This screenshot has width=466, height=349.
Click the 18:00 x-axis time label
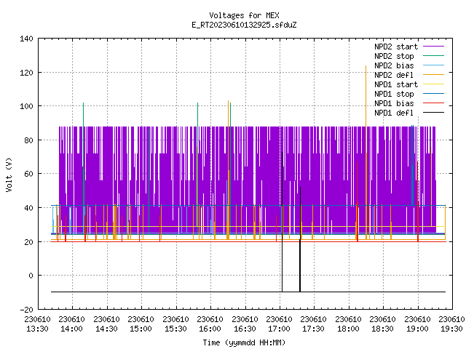point(348,329)
